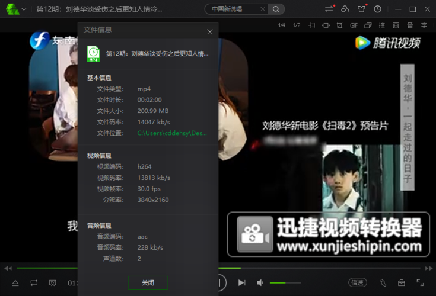436x296 pixels.
Task: Open the main menu via the green player logo
Action: [x=12, y=9]
